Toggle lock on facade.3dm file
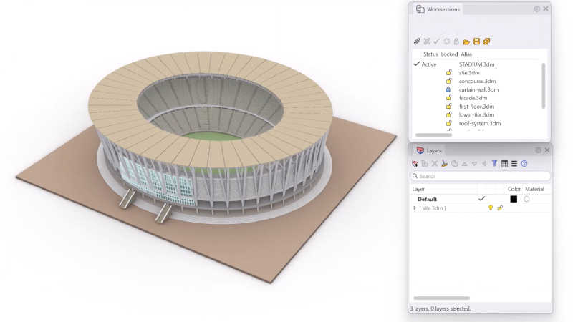Screen dimensions: 573x322 coord(449,98)
